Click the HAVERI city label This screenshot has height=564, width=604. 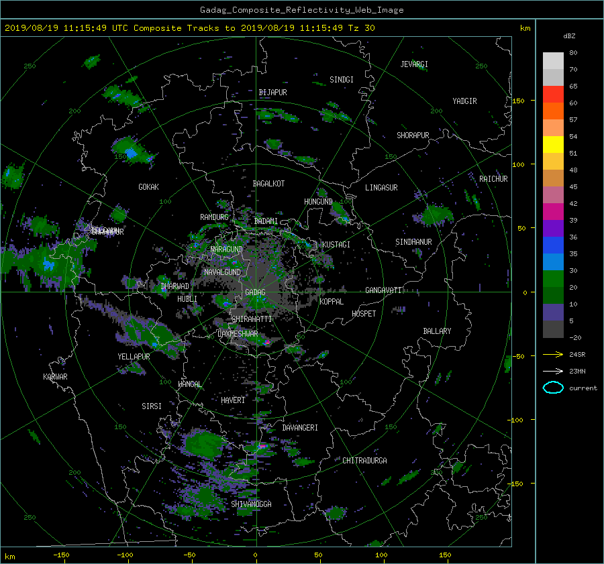(x=233, y=400)
